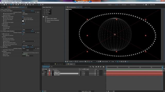165x92 pixels.
Task: Enable the timeline Motion Blur icon
Action: [x=101, y=67]
